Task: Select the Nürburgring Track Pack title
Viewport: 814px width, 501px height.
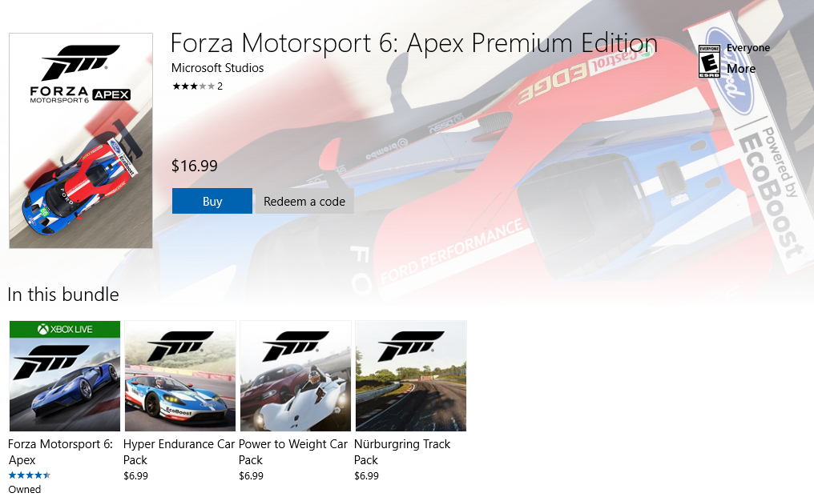Action: [402, 451]
